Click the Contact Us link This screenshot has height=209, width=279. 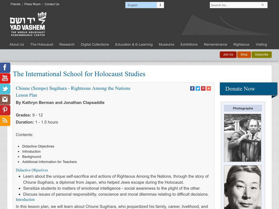[x=52, y=4]
